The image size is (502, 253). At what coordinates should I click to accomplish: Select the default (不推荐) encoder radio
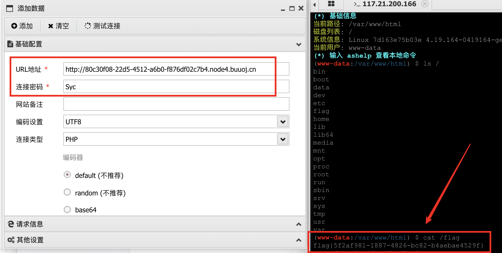click(x=67, y=175)
